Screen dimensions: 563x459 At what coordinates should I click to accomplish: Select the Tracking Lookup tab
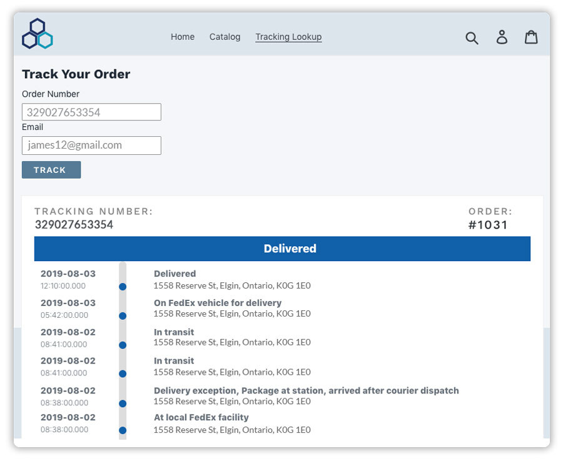pyautogui.click(x=288, y=37)
